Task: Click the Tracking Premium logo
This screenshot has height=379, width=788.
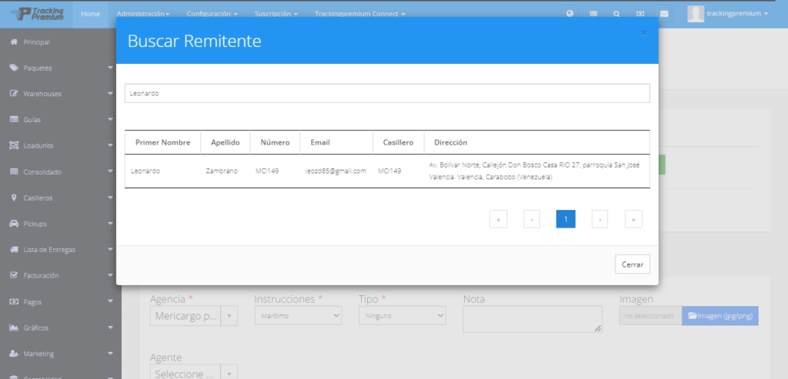Action: pyautogui.click(x=38, y=14)
